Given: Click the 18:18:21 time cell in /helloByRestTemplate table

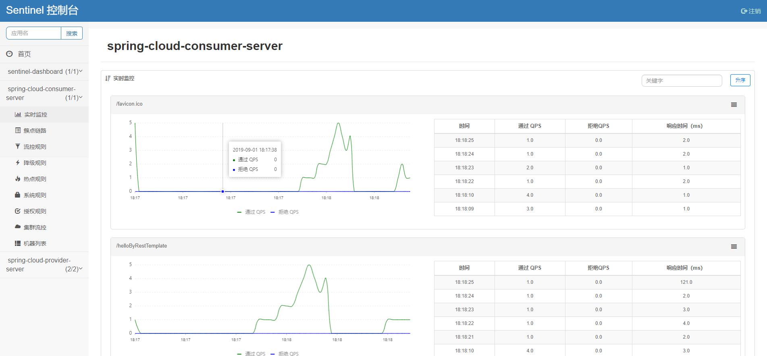Looking at the screenshot, I should [x=464, y=337].
